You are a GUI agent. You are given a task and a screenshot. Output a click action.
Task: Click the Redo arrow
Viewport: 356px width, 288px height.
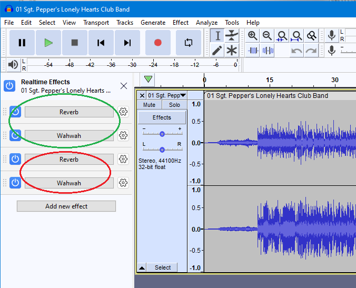pyautogui.click(x=311, y=50)
